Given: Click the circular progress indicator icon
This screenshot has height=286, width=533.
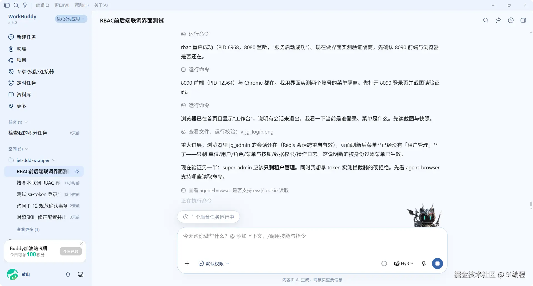Looking at the screenshot, I should [x=384, y=264].
